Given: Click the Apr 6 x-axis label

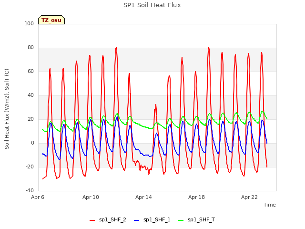Looking at the screenshot, I should (x=38, y=197).
